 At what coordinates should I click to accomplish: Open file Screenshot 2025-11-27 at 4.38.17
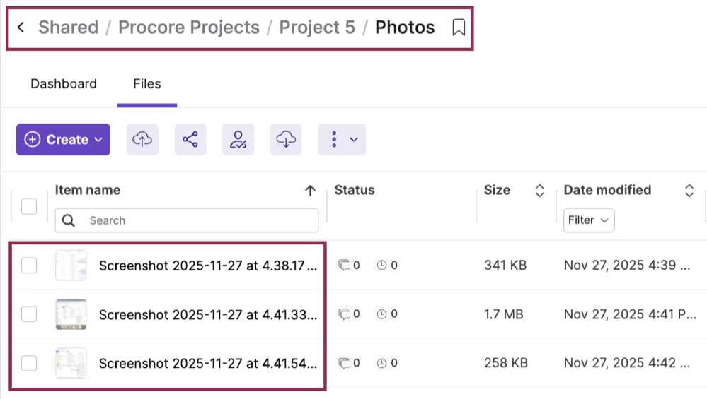click(x=208, y=266)
